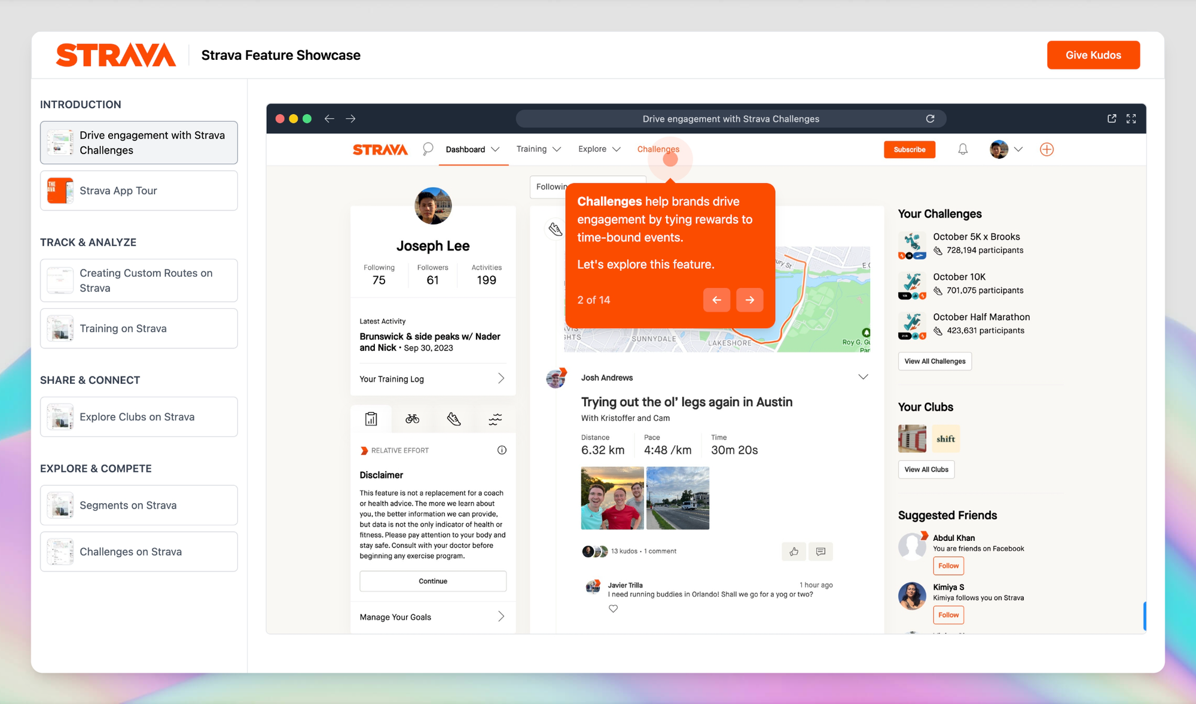Open search with magnifier icon
Screen dimensions: 1196x704
[x=428, y=149]
